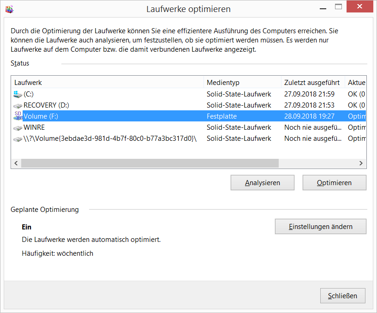The image size is (377, 313).
Task: Click the SD card icon for Volume (F:)
Action: pos(18,116)
